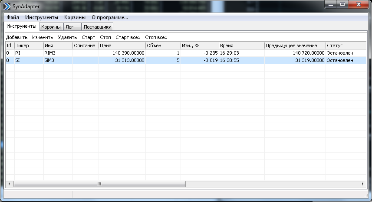The height and width of the screenshot is (202, 372).
Task: Sort by the Цена column header
Action: 122,46
